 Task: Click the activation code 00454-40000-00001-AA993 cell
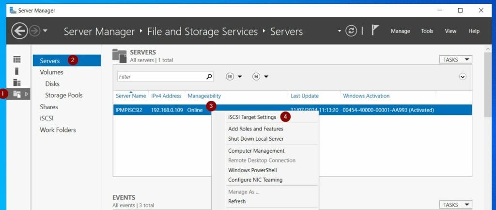click(x=388, y=110)
